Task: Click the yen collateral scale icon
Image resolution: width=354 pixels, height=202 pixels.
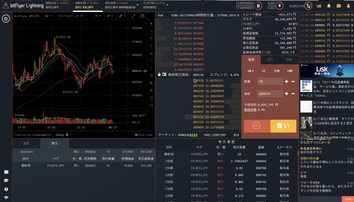Action: 308,6
